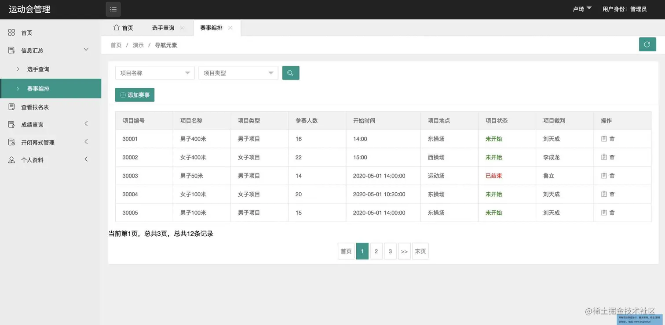The height and width of the screenshot is (325, 665).
Task: Go to pagination 首页 button
Action: click(x=346, y=251)
